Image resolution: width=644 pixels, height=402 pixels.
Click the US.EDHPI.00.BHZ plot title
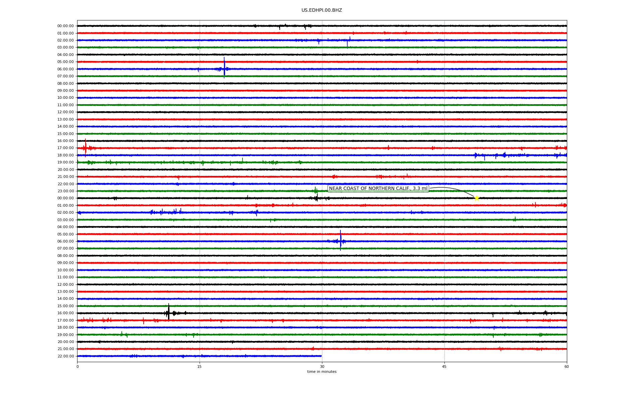(x=321, y=10)
